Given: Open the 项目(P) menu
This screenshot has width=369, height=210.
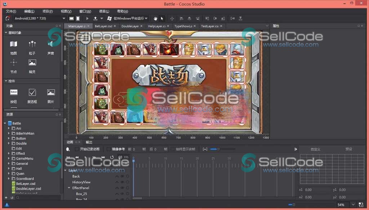Looking at the screenshot, I should coord(47,11).
